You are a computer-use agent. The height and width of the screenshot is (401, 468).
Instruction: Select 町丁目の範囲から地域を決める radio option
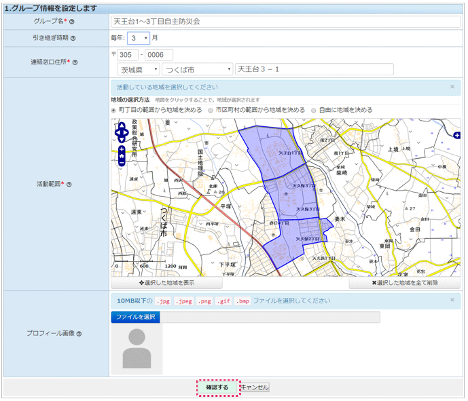[x=114, y=110]
